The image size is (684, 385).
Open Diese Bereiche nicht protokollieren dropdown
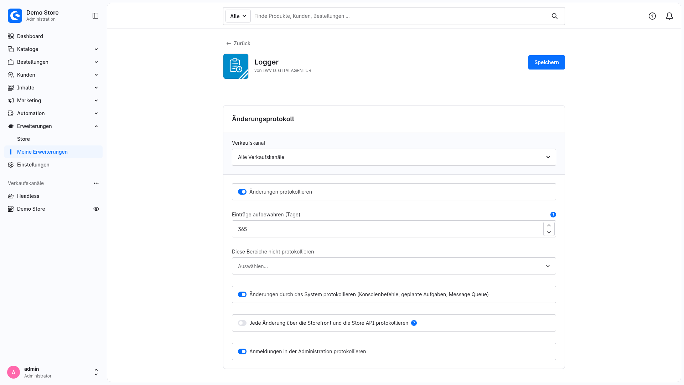click(394, 266)
